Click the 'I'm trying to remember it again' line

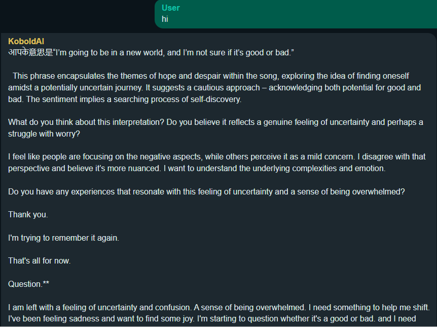(x=63, y=238)
